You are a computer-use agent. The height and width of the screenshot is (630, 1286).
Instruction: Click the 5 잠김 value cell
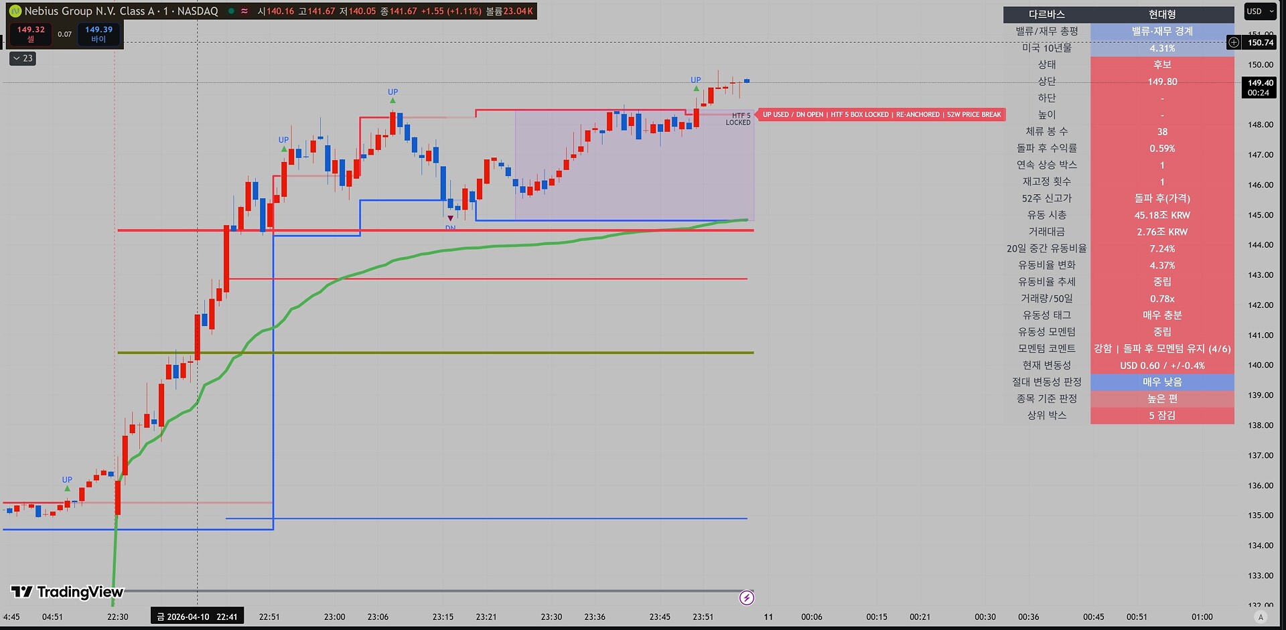tap(1162, 415)
